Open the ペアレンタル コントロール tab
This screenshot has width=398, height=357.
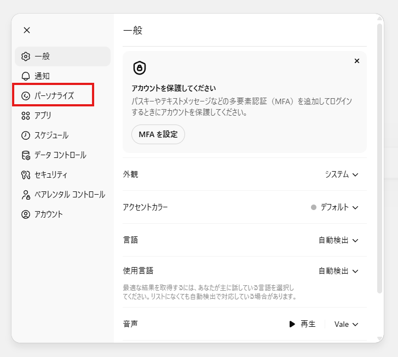(63, 195)
